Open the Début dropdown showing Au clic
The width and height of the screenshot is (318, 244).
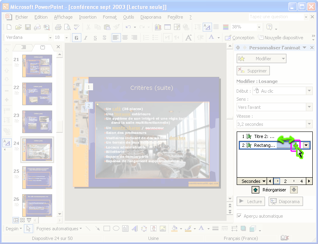click(309, 91)
